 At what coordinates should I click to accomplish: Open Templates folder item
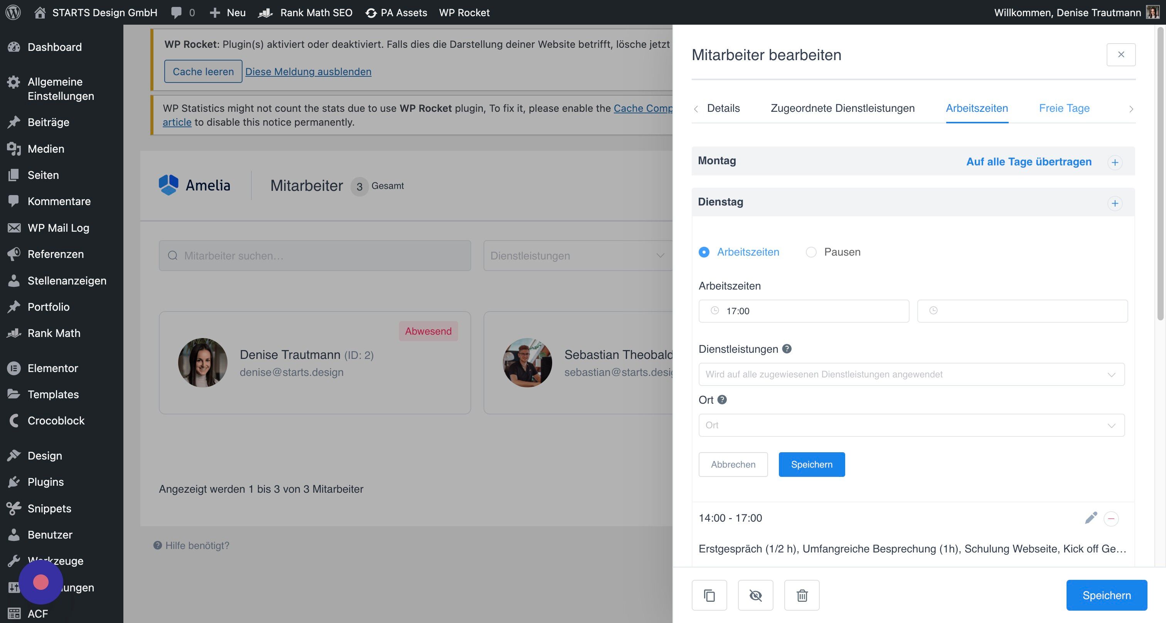tap(53, 394)
